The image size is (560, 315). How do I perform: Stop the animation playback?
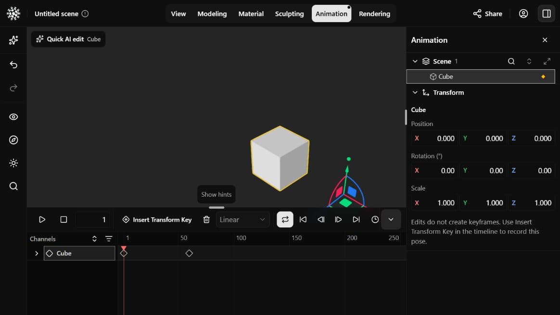coord(64,220)
